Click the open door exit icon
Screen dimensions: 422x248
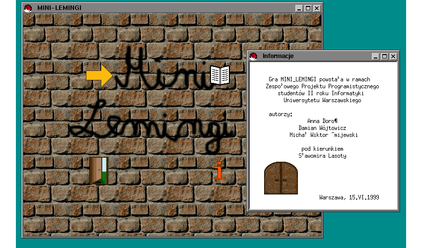pos(98,171)
